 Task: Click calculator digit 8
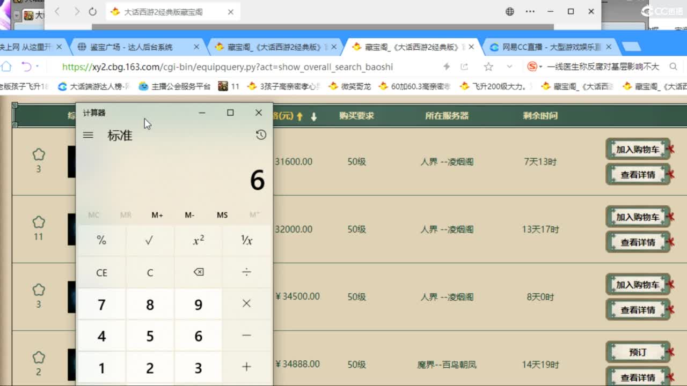[150, 305]
